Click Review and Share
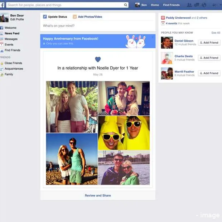 click(98, 196)
